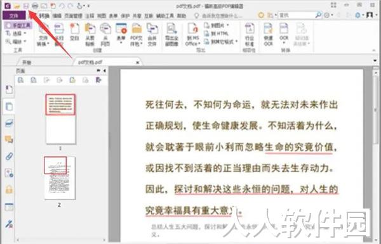Click the Quick OCR icon
This screenshot has height=244, width=381.
pos(268,34)
